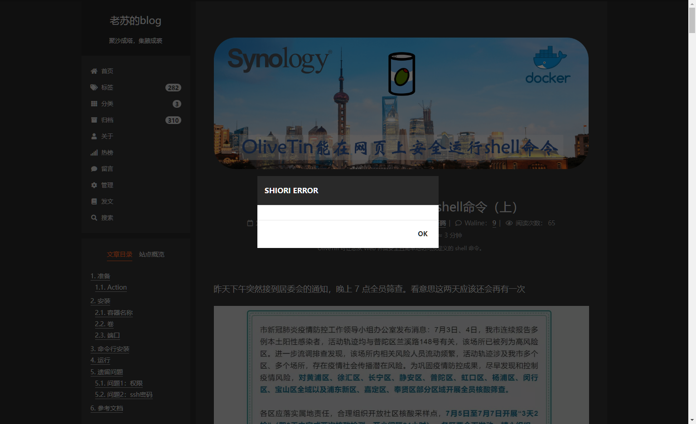Click the comment bubble icon beside 留言

coord(94,169)
